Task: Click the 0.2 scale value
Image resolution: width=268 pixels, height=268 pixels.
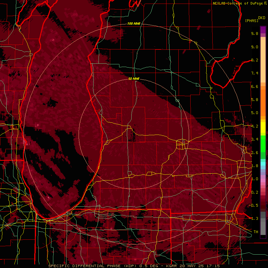Action: click(255, 192)
